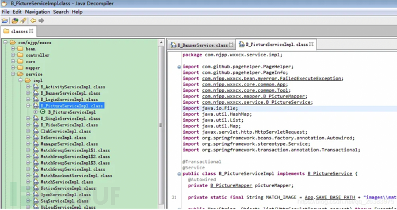The width and height of the screenshot is (397, 210).
Task: Click the Search toolbar icon
Action: coord(23,21)
